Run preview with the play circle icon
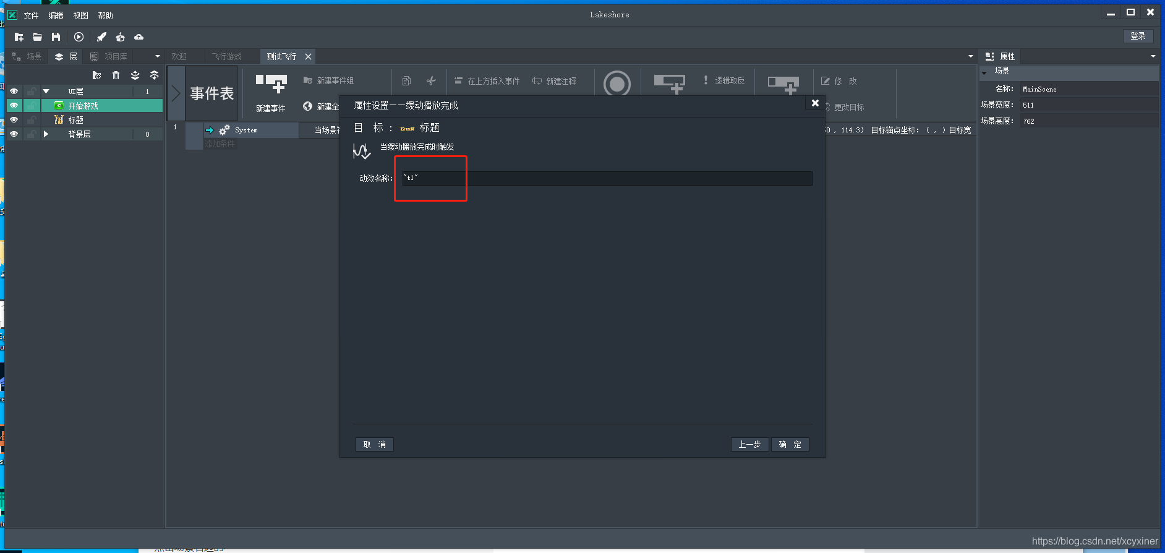Image resolution: width=1165 pixels, height=553 pixels. pos(79,37)
